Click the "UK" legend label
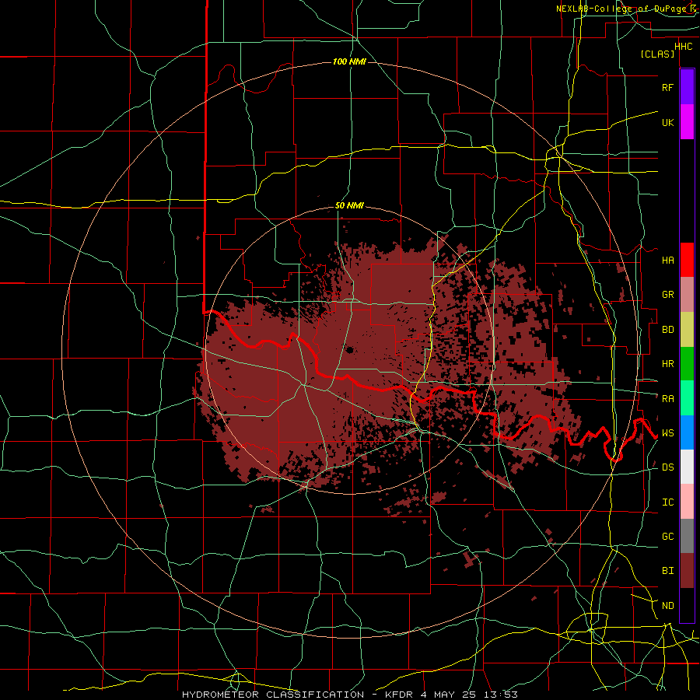Screen dimensions: 700x700 pyautogui.click(x=667, y=122)
